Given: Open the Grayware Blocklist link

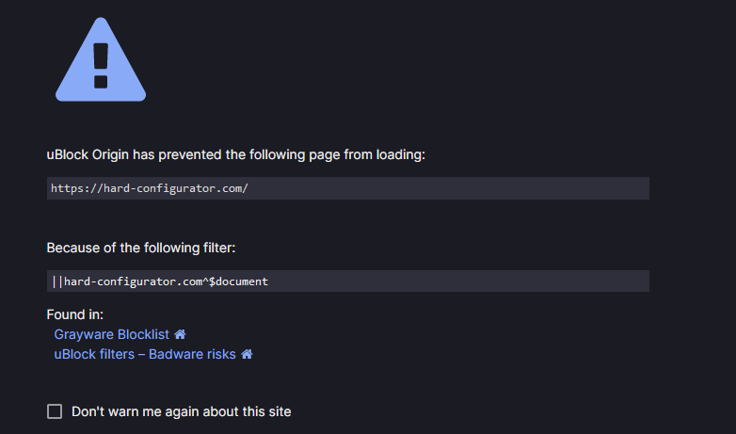Looking at the screenshot, I should click(x=112, y=334).
